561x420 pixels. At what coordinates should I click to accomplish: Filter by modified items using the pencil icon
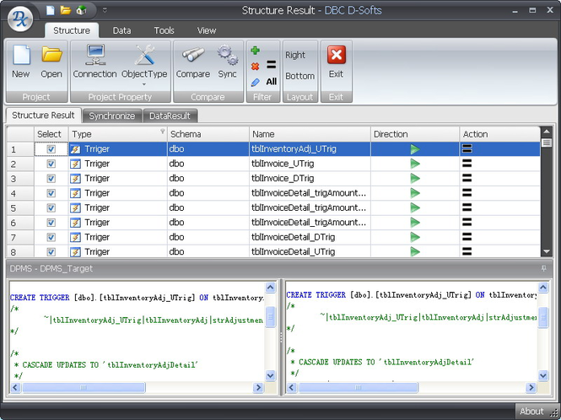[x=255, y=83]
